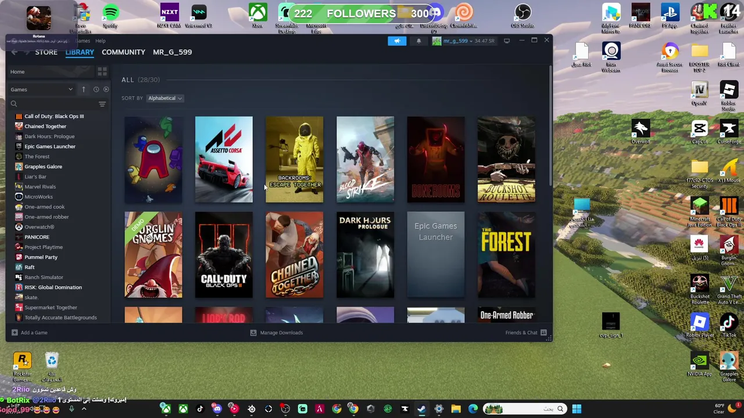Open the Bonerooms game cover

435,160
